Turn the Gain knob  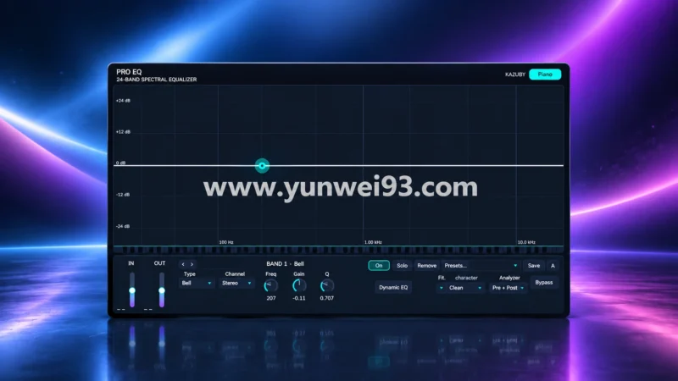(299, 285)
